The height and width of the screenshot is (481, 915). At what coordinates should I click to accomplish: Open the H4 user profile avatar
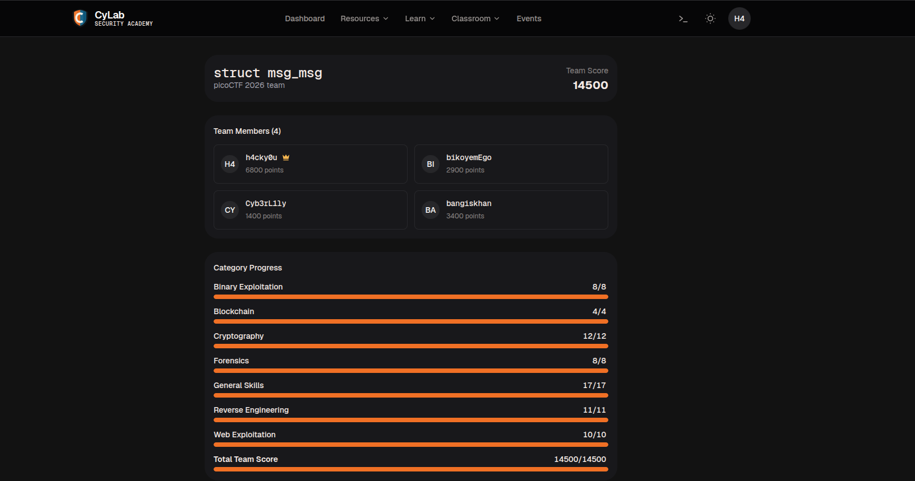tap(740, 18)
